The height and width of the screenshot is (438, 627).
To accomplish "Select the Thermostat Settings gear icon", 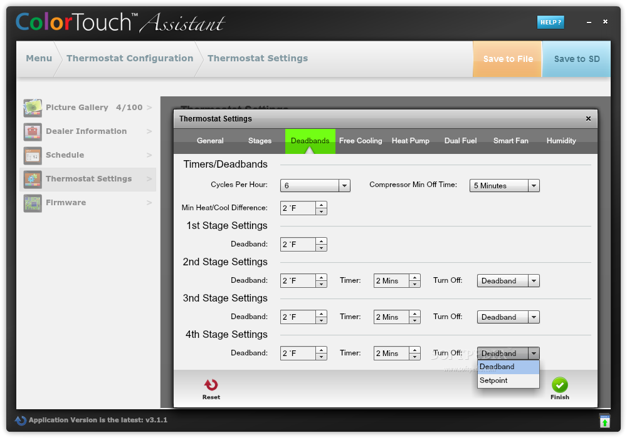I will pyautogui.click(x=33, y=179).
